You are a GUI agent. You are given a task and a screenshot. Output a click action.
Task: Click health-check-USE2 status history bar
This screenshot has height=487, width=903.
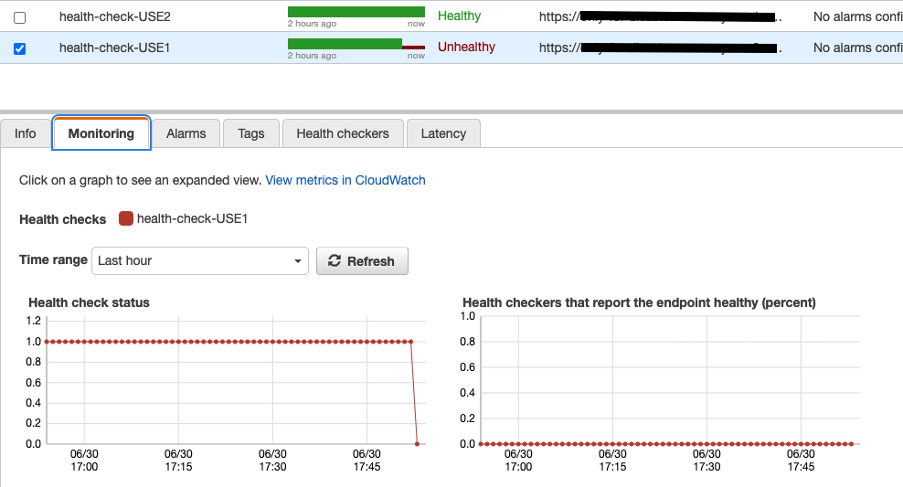coord(356,12)
